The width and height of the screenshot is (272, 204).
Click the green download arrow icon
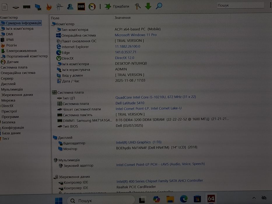(x=148, y=6)
